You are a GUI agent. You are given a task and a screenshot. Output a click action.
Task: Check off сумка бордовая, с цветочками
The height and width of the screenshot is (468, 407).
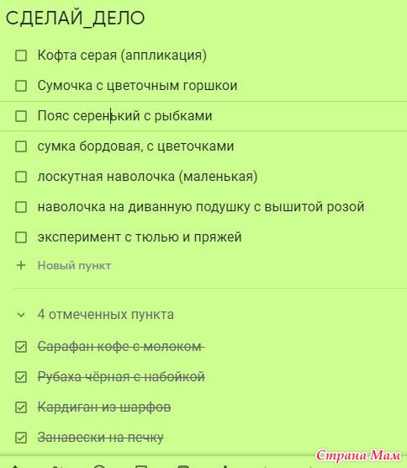coord(21,146)
